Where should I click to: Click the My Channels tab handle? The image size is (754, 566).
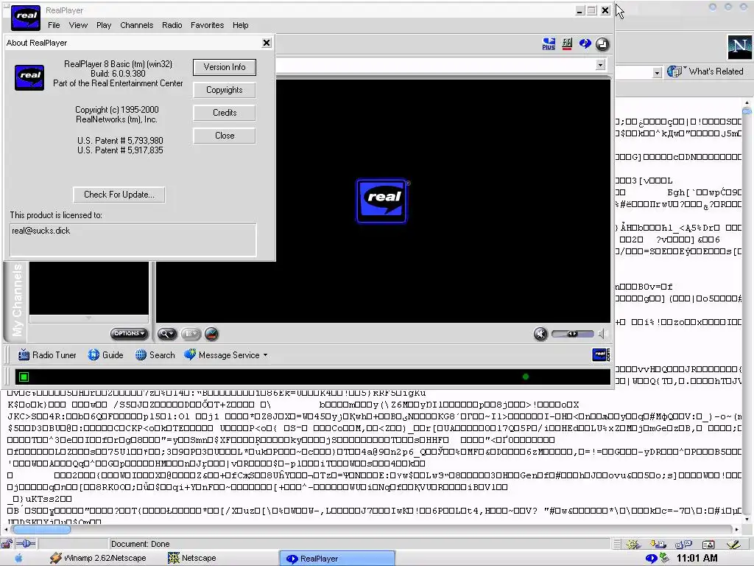[17, 301]
